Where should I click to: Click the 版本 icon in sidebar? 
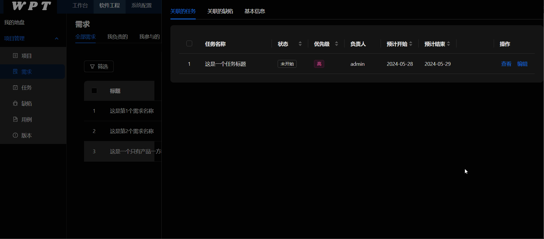pos(15,135)
